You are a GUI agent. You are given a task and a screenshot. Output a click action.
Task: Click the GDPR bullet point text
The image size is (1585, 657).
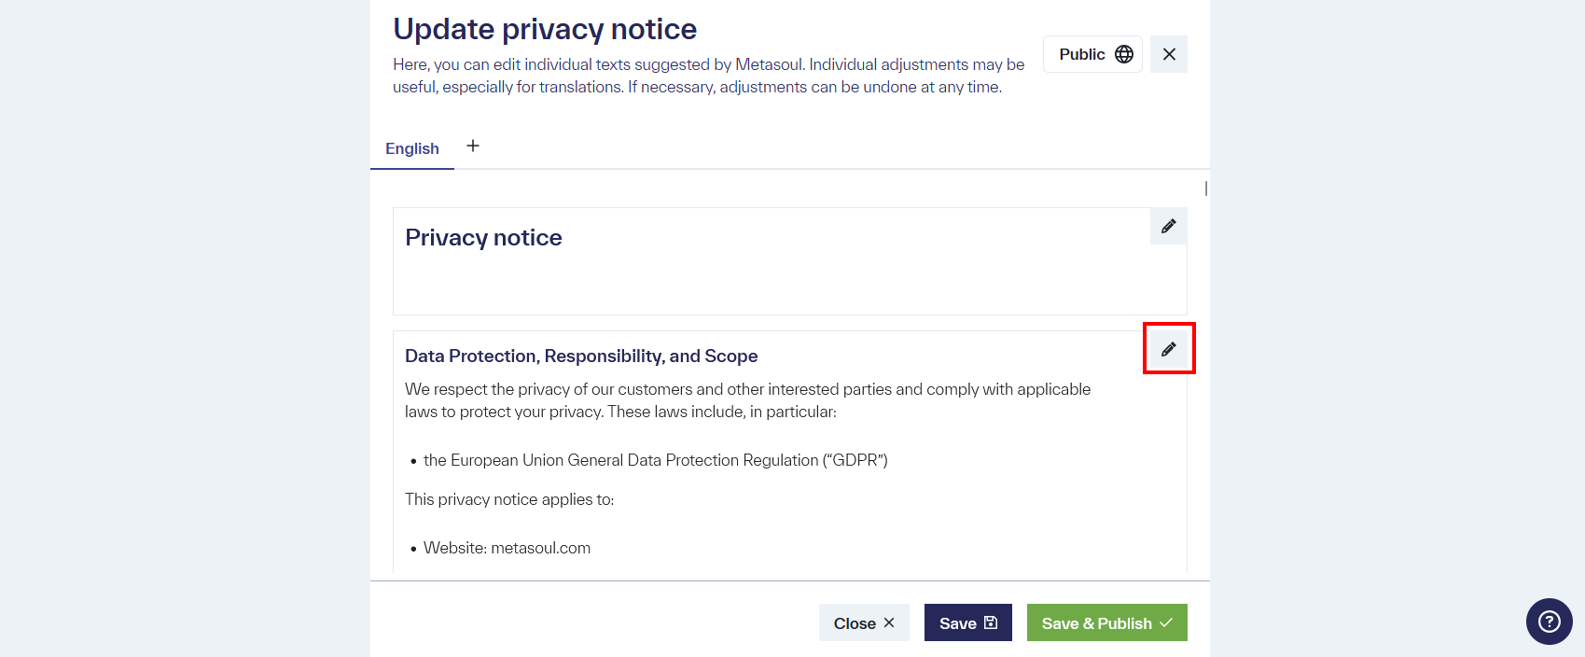[x=655, y=460]
